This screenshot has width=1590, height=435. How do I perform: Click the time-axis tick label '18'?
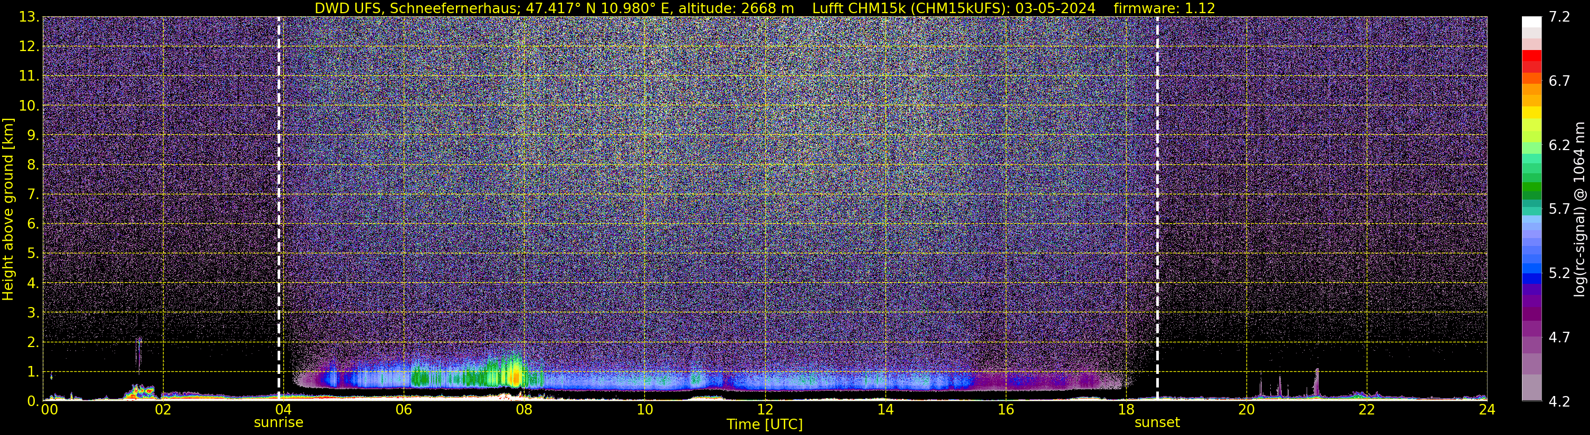pyautogui.click(x=1126, y=410)
